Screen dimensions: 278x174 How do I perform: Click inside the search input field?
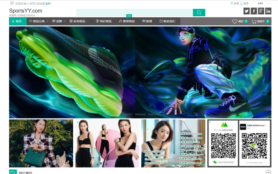coord(134,13)
